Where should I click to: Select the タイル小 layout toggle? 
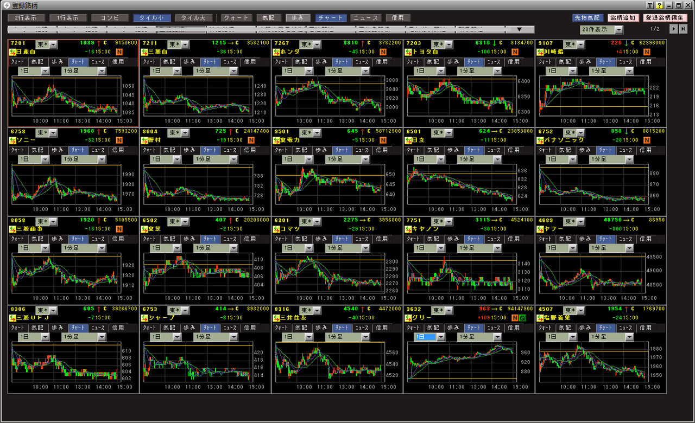pos(152,18)
